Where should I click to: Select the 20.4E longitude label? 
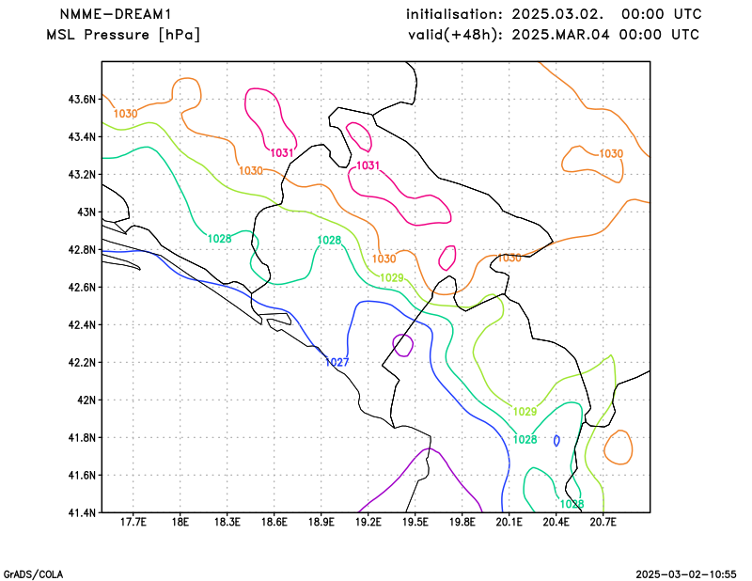click(556, 522)
